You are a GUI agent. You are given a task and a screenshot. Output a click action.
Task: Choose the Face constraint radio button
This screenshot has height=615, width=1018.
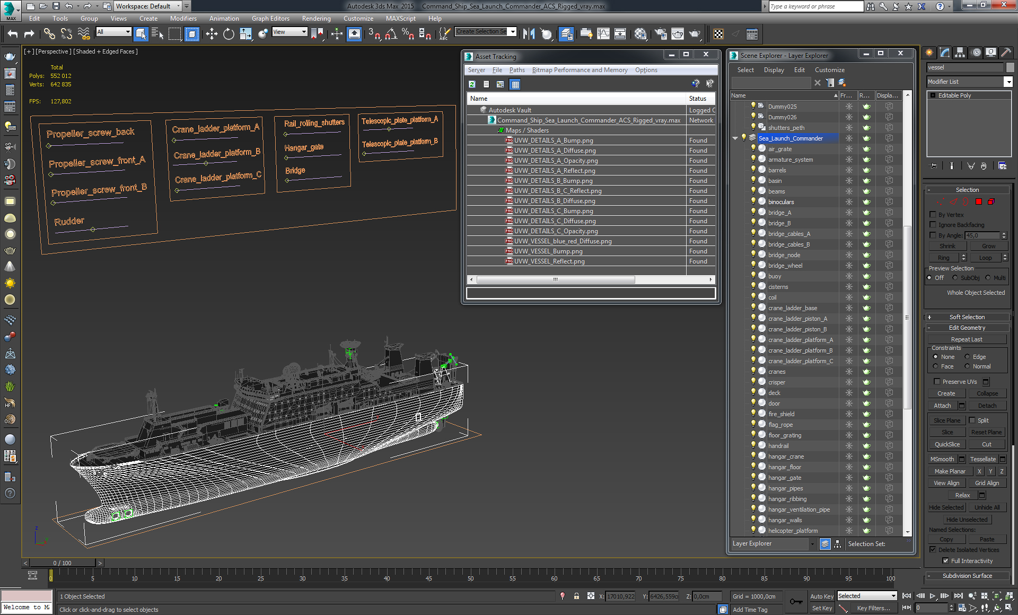tap(935, 366)
